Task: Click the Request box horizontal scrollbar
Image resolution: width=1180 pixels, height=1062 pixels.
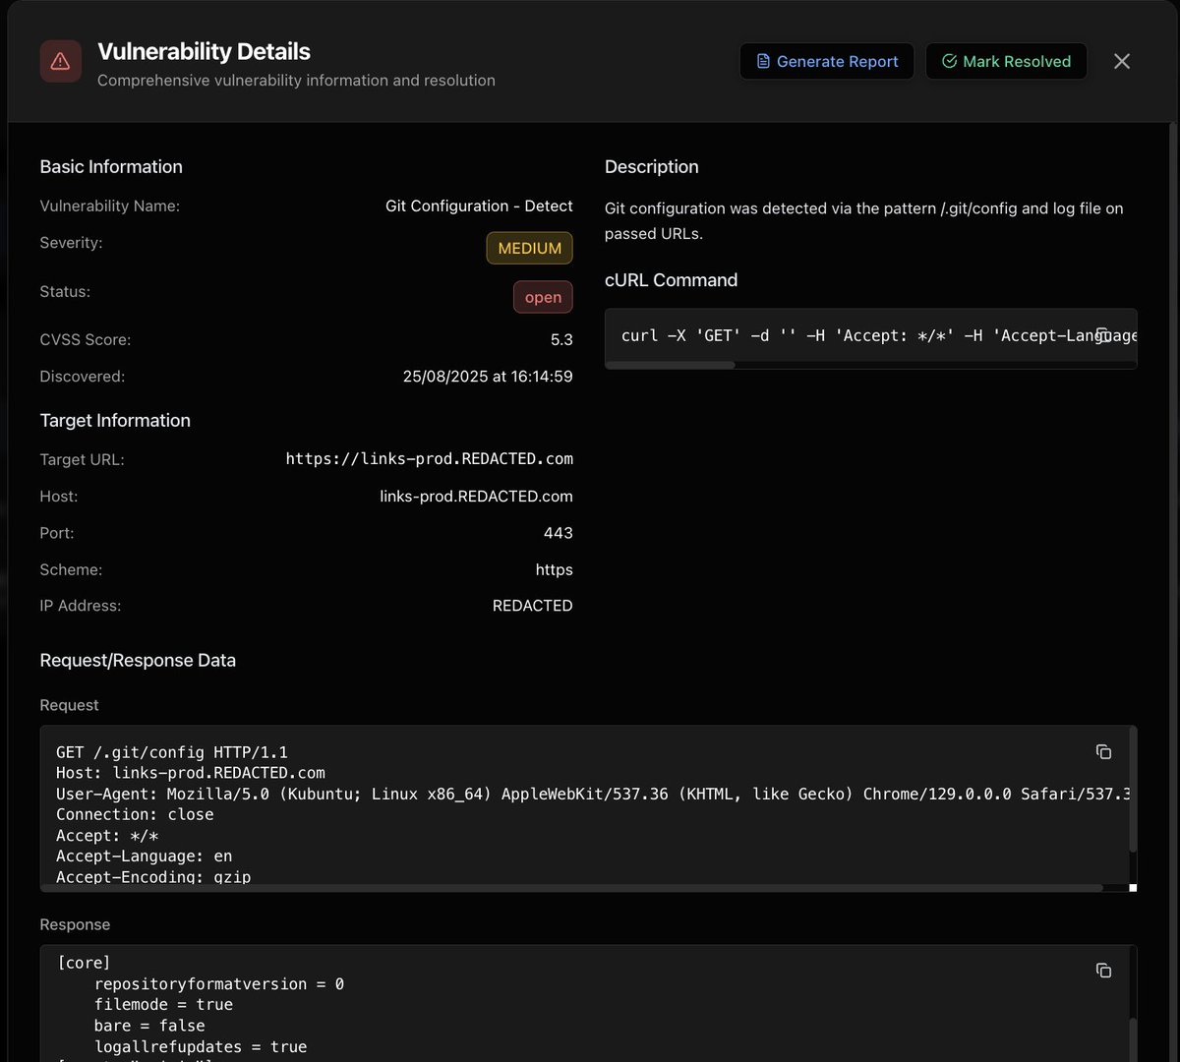Action: [x=574, y=888]
